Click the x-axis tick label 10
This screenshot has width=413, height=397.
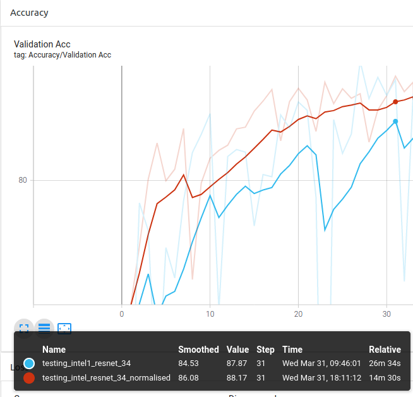(210, 314)
